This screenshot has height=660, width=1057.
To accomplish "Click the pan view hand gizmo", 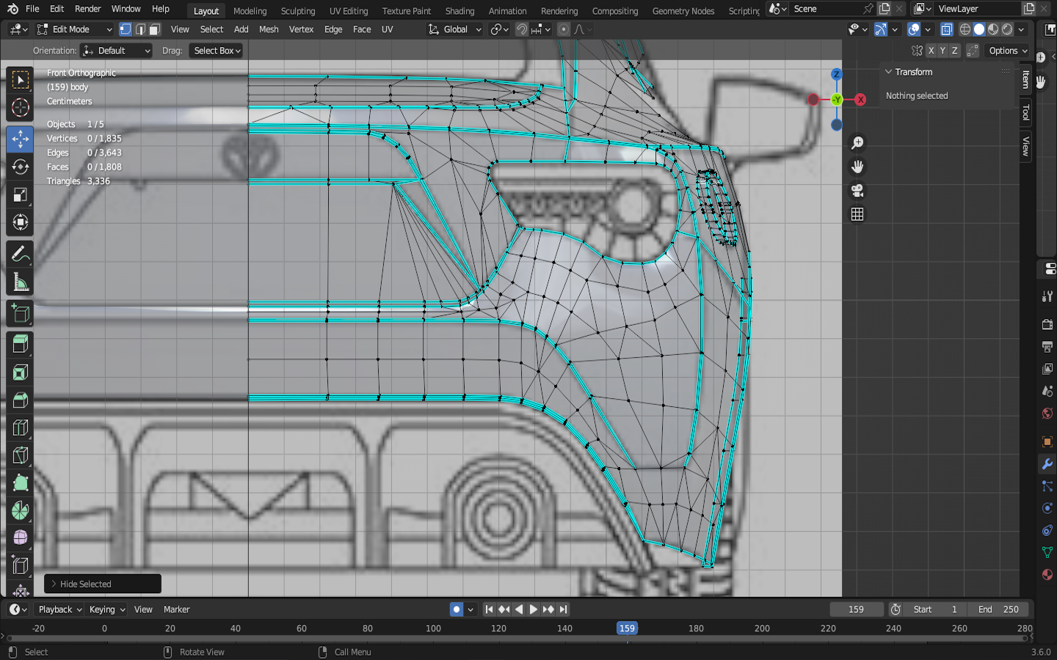I will [x=857, y=166].
